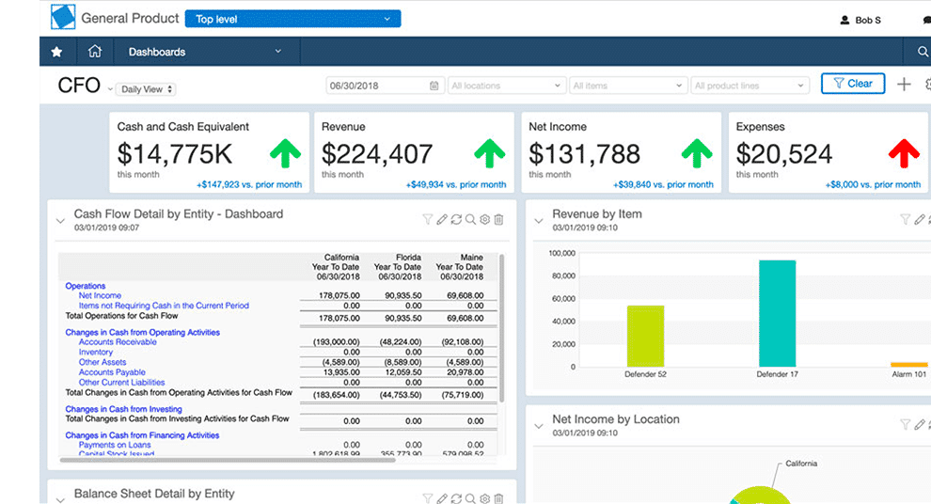
Task: Refresh the Cash Flow Detail by Entity panel
Action: 456,220
